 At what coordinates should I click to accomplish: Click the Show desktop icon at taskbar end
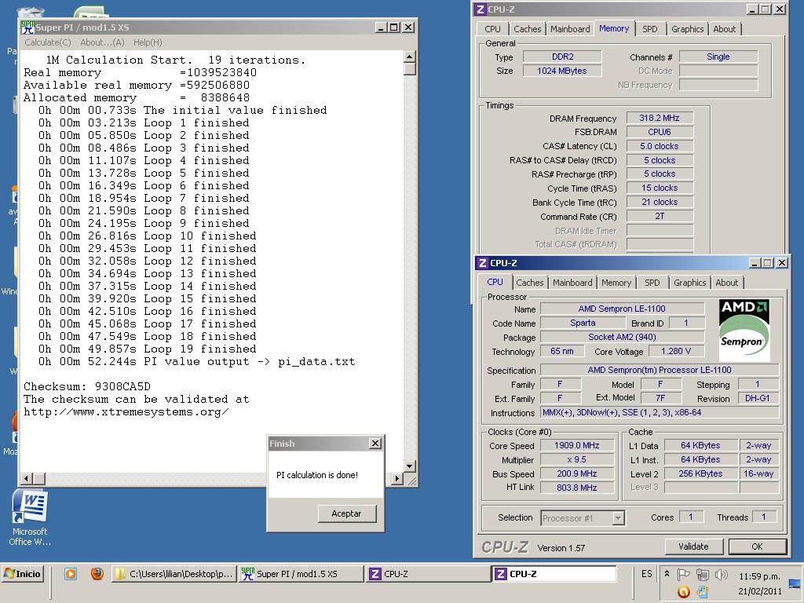click(795, 583)
